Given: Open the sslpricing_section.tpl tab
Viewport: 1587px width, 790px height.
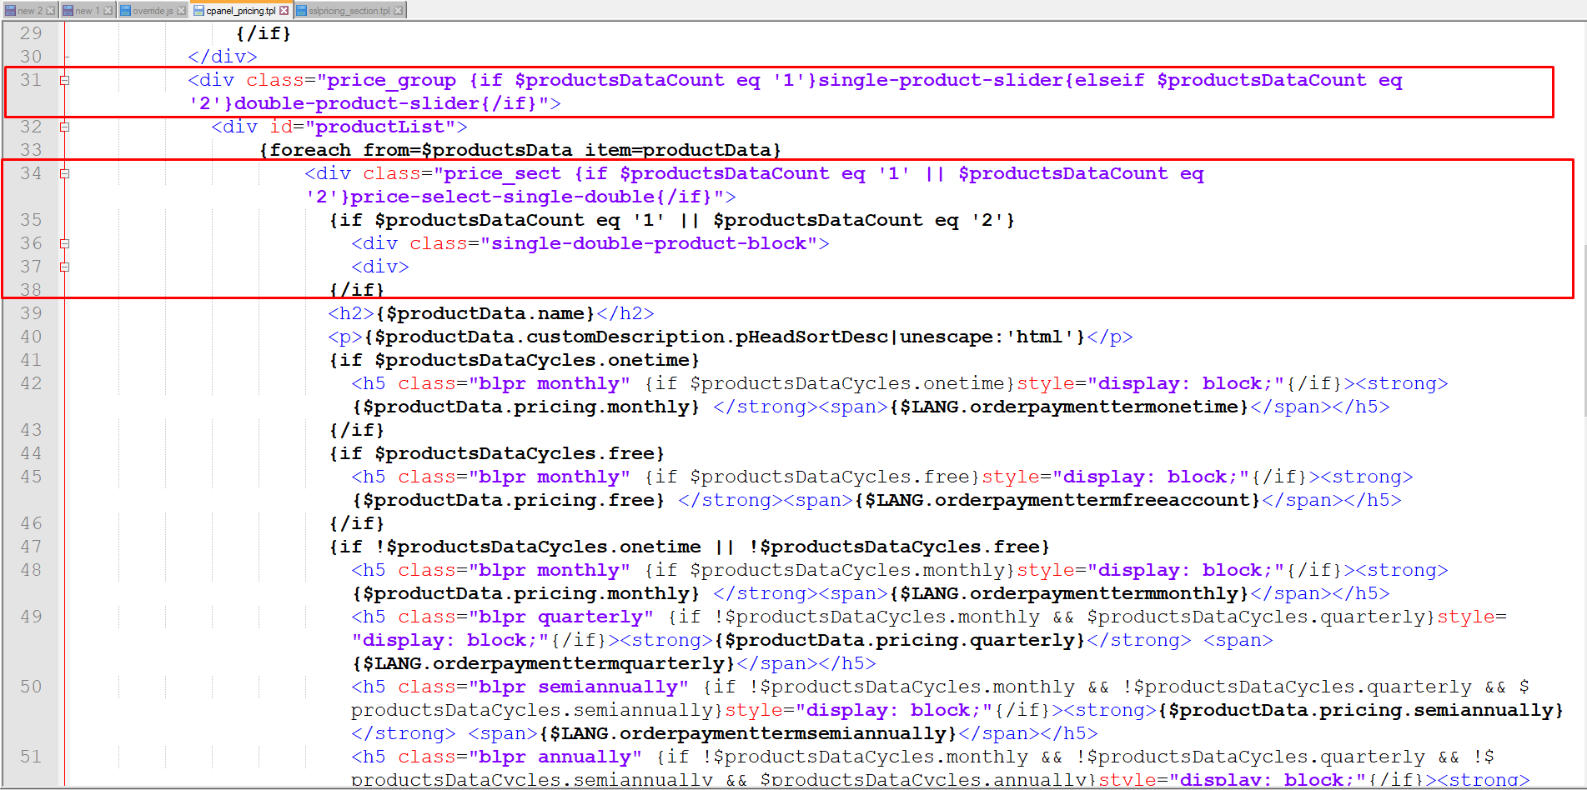Looking at the screenshot, I should click(349, 11).
